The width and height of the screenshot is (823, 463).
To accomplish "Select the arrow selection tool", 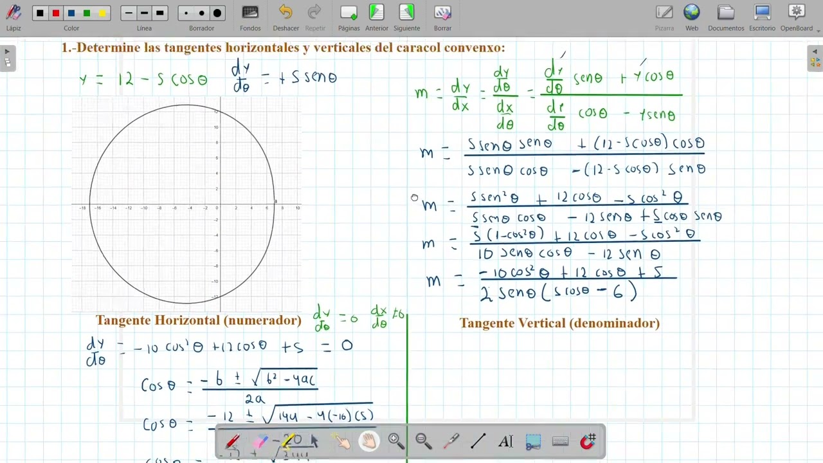I will click(314, 441).
